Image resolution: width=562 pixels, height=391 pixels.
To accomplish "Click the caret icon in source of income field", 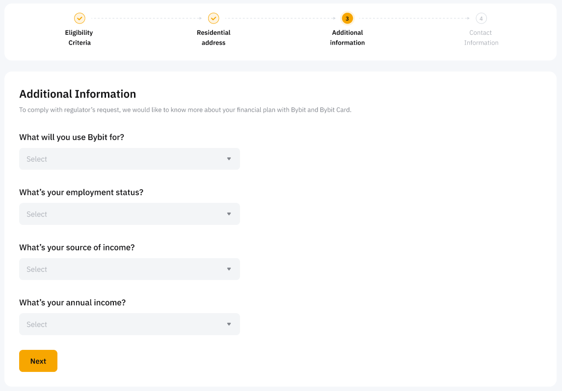I will click(229, 269).
